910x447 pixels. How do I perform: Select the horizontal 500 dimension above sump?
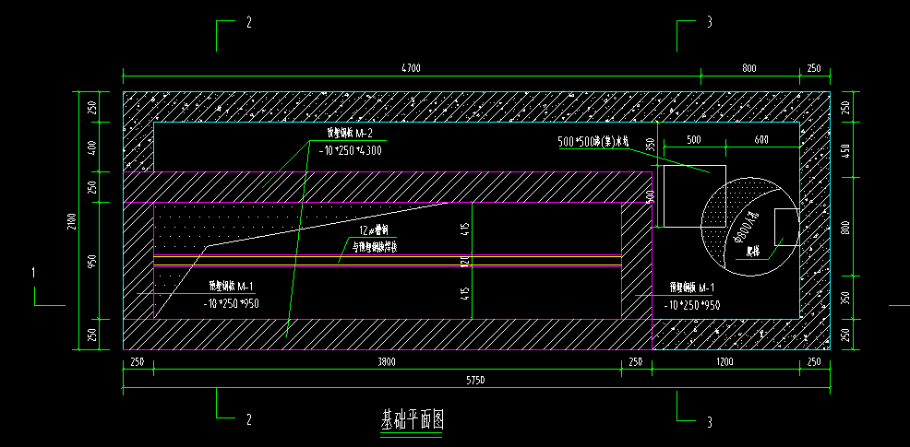pyautogui.click(x=693, y=140)
